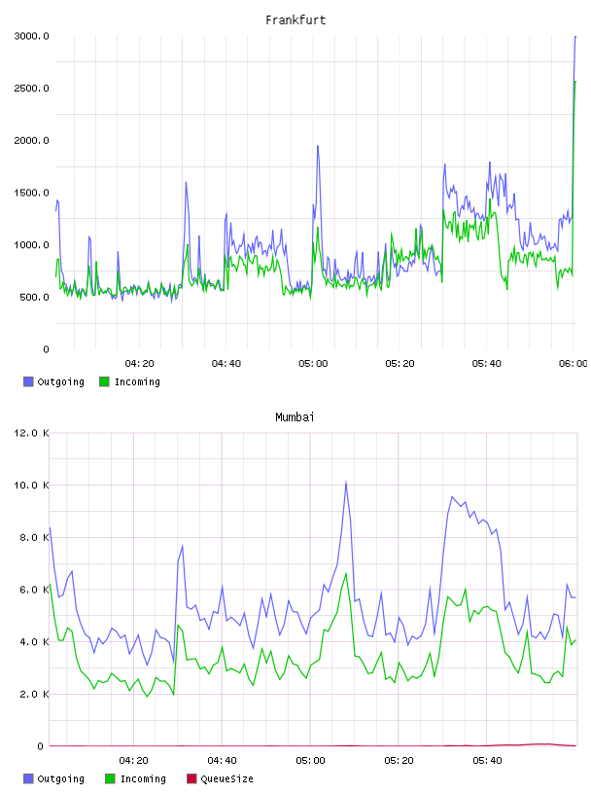Click the '4.0 K' Mumbai y-axis label

coord(34,641)
